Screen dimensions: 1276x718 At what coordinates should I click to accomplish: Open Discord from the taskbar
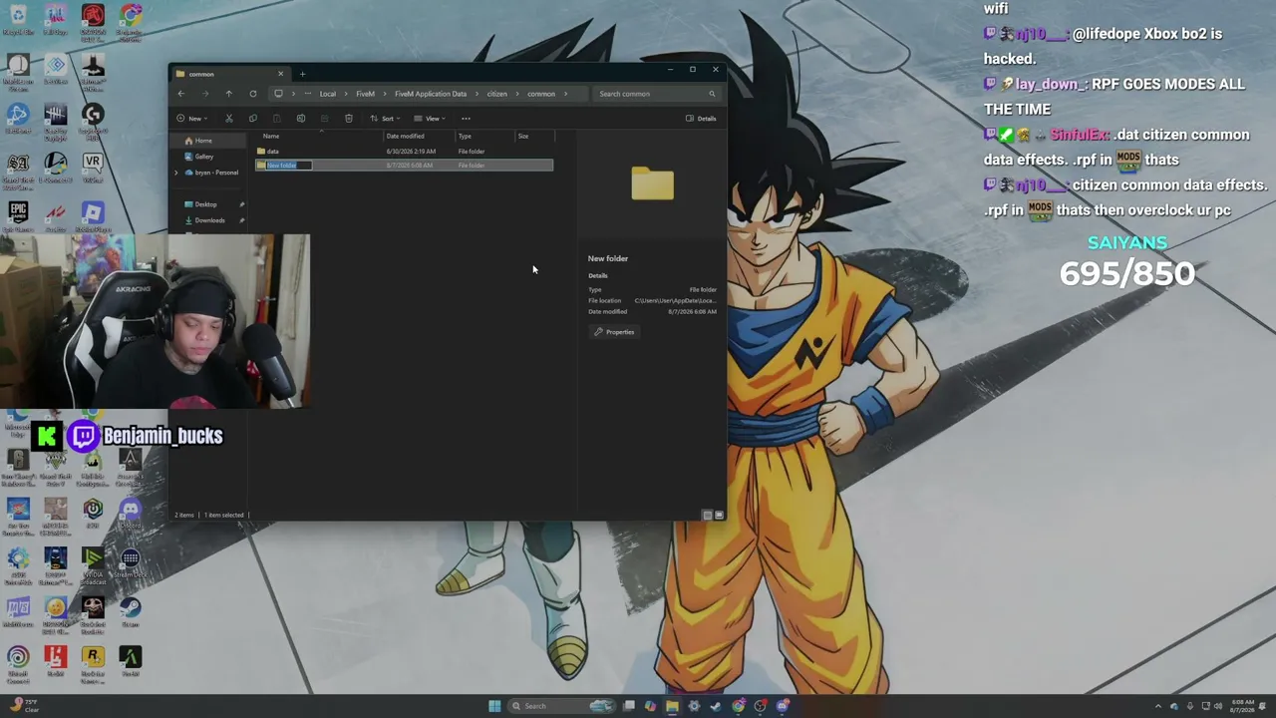[x=783, y=706]
